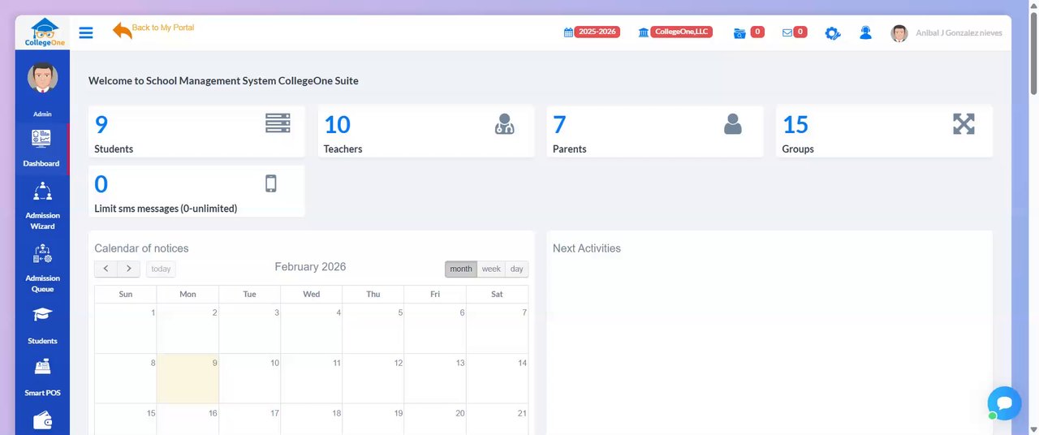Image resolution: width=1039 pixels, height=435 pixels.
Task: Open the 7 Parents count card
Action: tap(655, 131)
